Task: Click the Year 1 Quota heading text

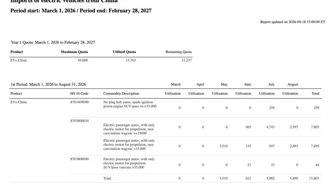Action: tap(53, 43)
